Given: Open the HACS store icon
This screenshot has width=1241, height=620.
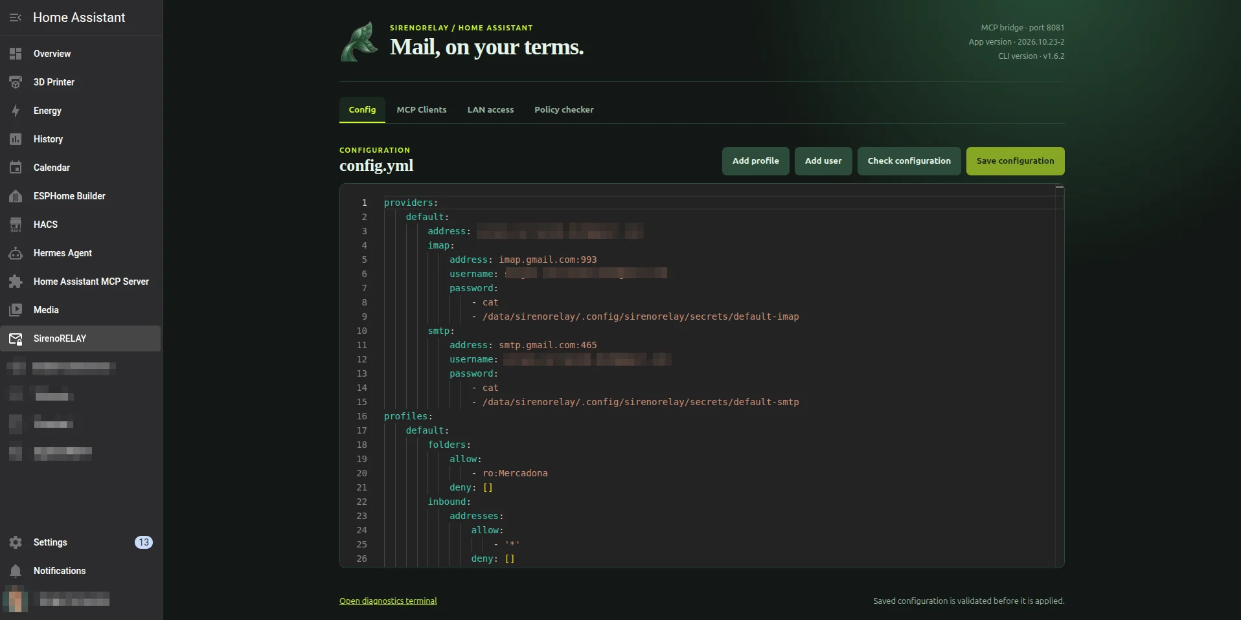Looking at the screenshot, I should [x=16, y=225].
